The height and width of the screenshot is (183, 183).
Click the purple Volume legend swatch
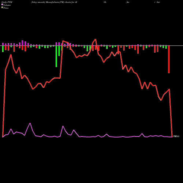[2, 4]
